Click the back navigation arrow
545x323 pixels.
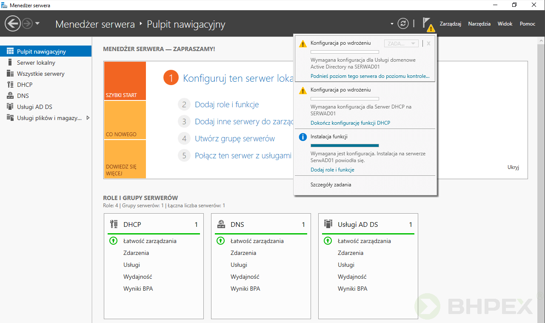[13, 23]
